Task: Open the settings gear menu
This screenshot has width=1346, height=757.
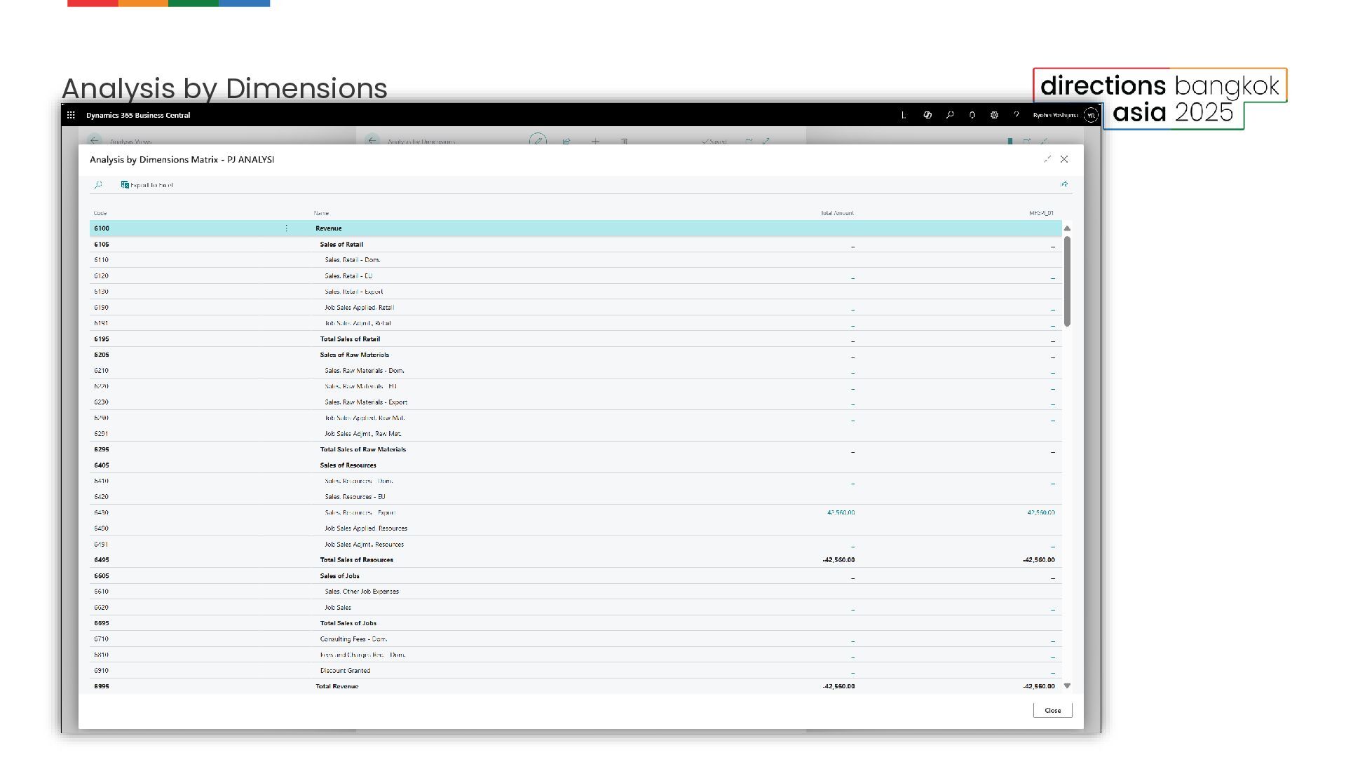Action: [x=994, y=115]
